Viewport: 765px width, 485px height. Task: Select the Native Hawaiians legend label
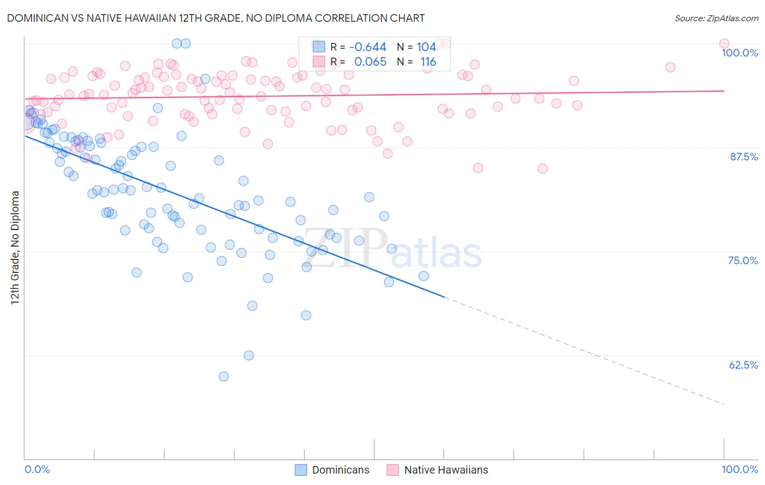pos(446,470)
